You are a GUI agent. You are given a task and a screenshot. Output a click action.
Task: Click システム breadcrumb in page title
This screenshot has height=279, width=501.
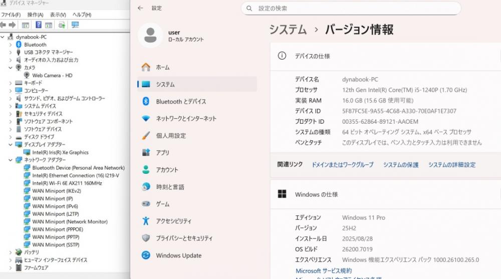[288, 30]
